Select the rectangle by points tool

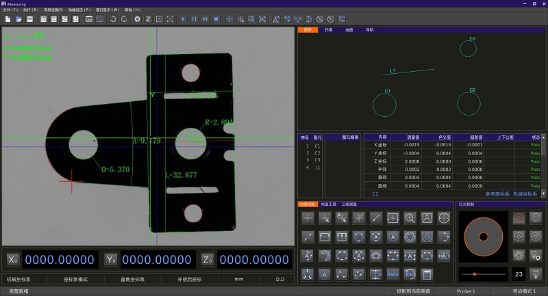tap(393, 256)
